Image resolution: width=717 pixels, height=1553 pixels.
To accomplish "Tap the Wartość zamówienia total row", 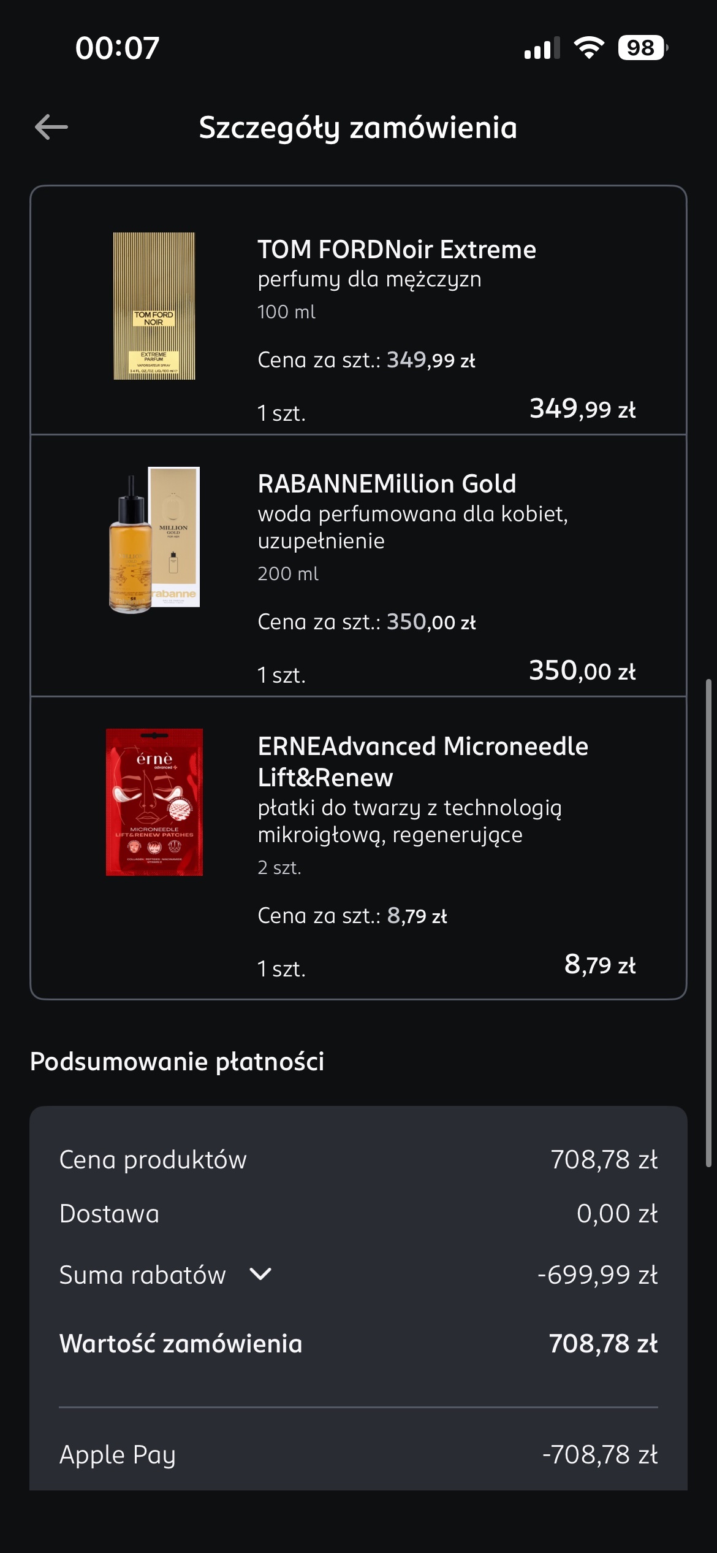I will [x=358, y=1344].
